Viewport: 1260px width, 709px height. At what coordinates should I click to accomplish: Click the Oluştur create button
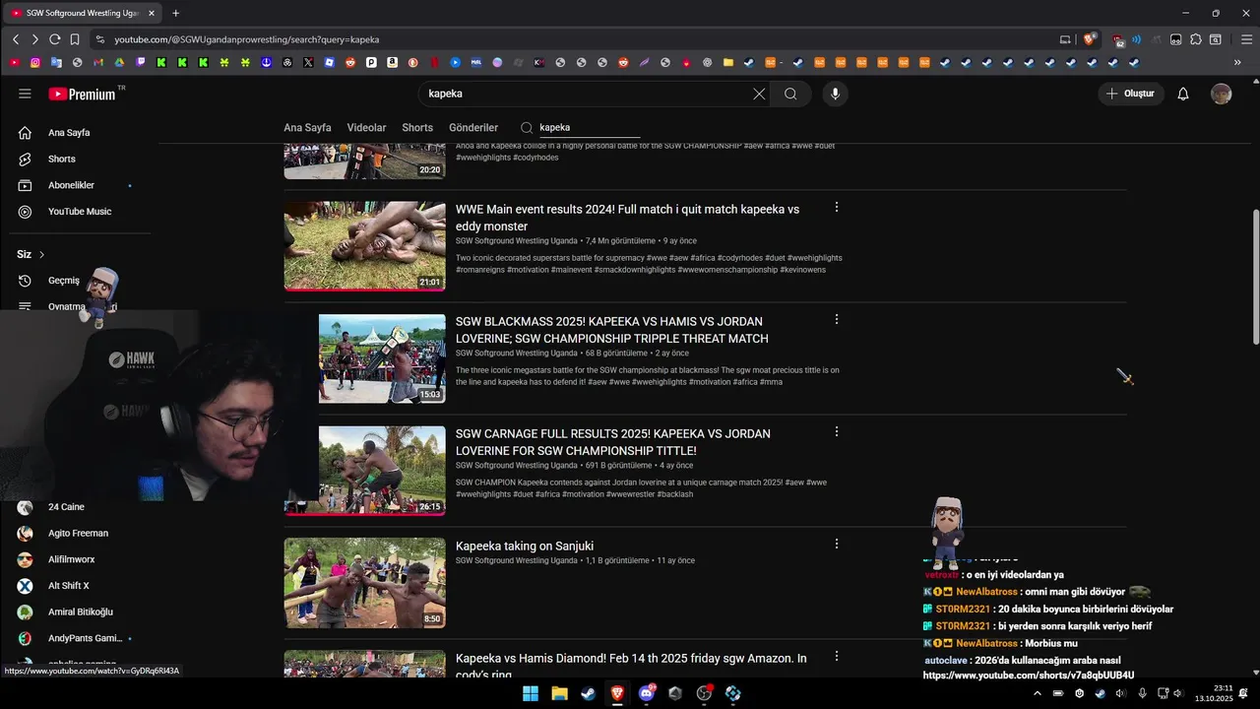[1131, 94]
